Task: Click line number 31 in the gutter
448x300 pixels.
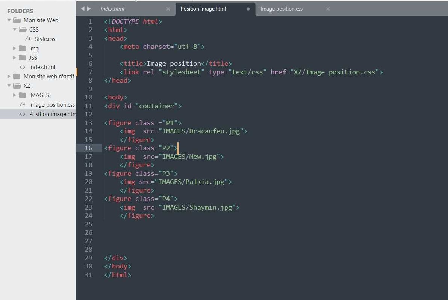Action: click(89, 275)
